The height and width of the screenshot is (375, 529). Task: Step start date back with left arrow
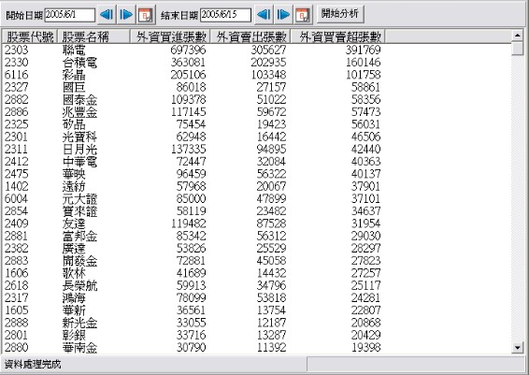coord(107,15)
